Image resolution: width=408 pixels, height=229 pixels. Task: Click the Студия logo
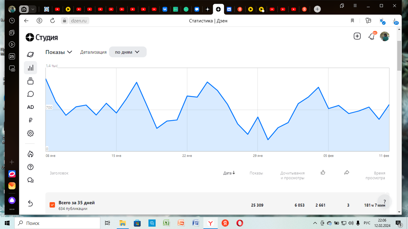[42, 38]
